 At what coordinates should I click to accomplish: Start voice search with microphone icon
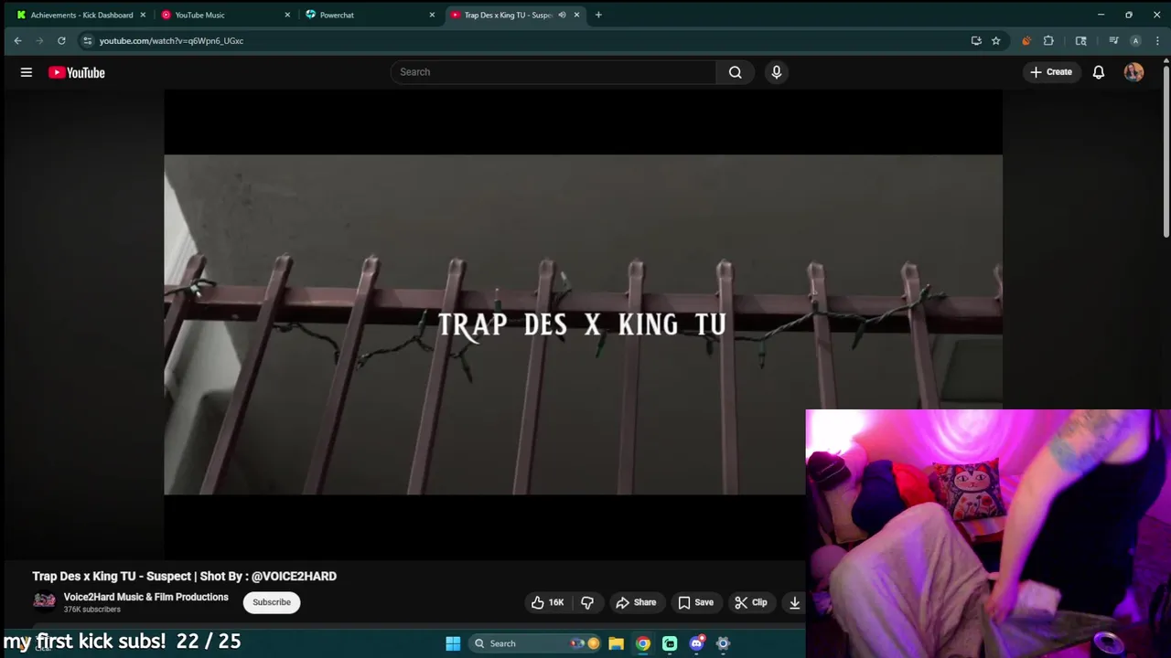coord(777,72)
